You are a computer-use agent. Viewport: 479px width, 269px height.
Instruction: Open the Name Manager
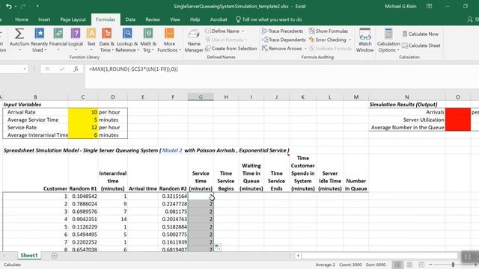(194, 40)
